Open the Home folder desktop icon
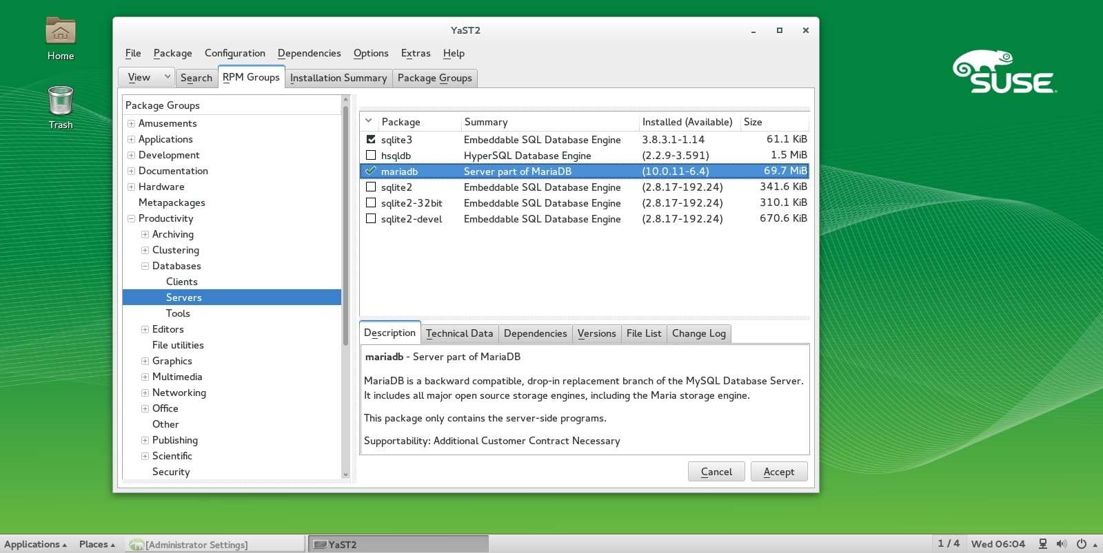 (x=61, y=32)
